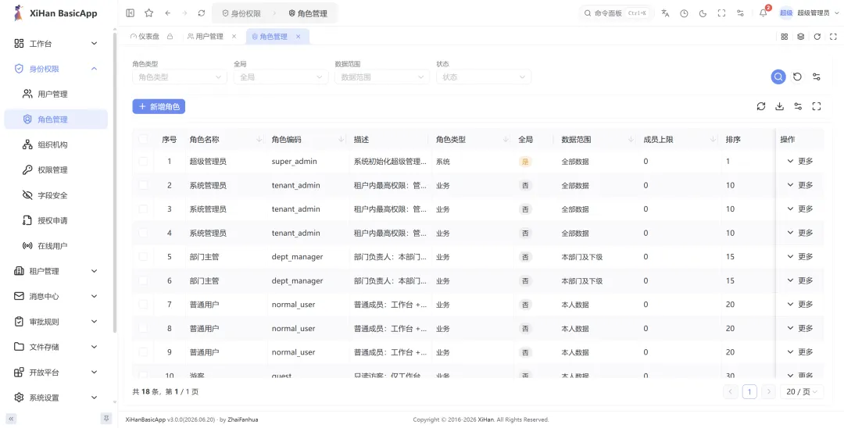This screenshot has width=844, height=428.
Task: Maximize content using tab bar expand icon
Action: [x=833, y=37]
